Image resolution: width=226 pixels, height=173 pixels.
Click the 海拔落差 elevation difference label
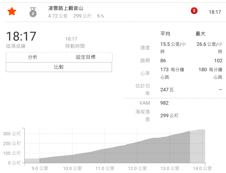click(x=143, y=116)
